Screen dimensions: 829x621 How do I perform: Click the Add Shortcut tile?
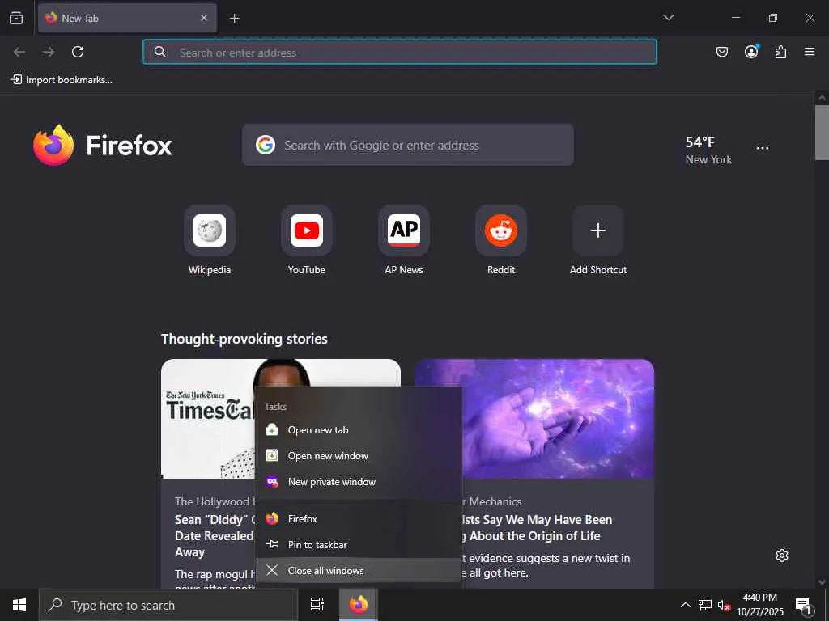pyautogui.click(x=598, y=241)
